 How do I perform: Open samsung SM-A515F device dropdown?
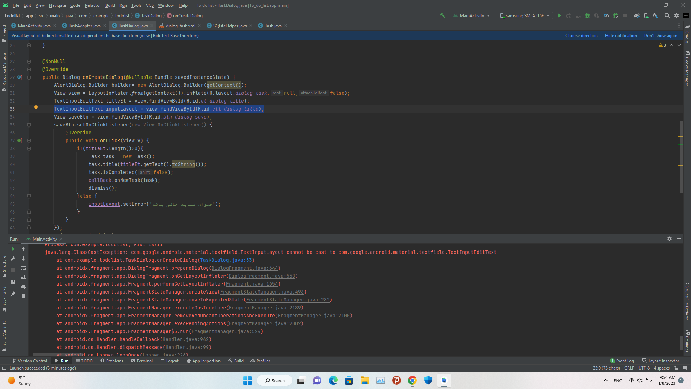524,15
